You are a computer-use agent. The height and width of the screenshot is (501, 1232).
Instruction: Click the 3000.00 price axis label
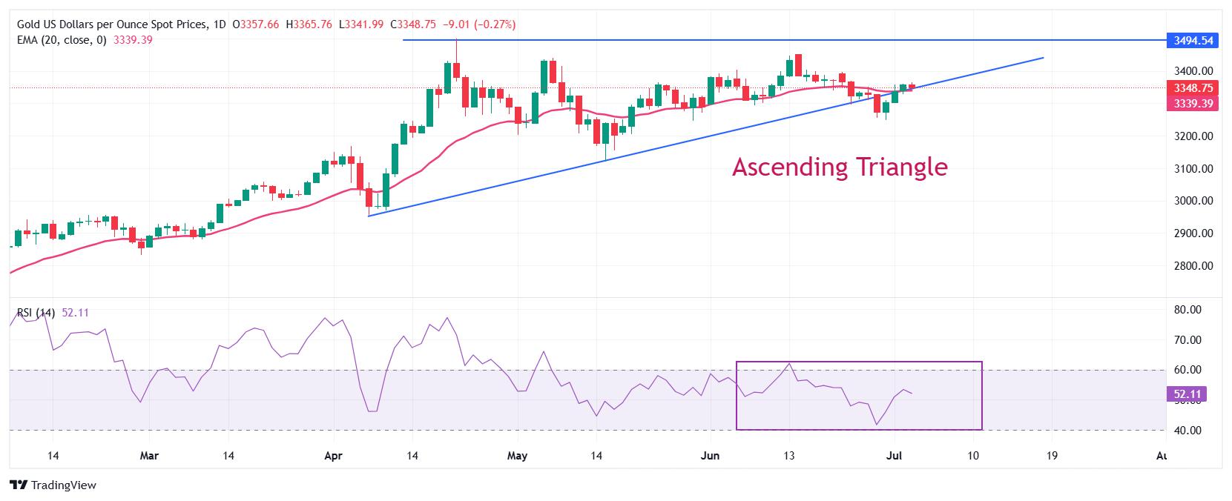(x=1193, y=201)
